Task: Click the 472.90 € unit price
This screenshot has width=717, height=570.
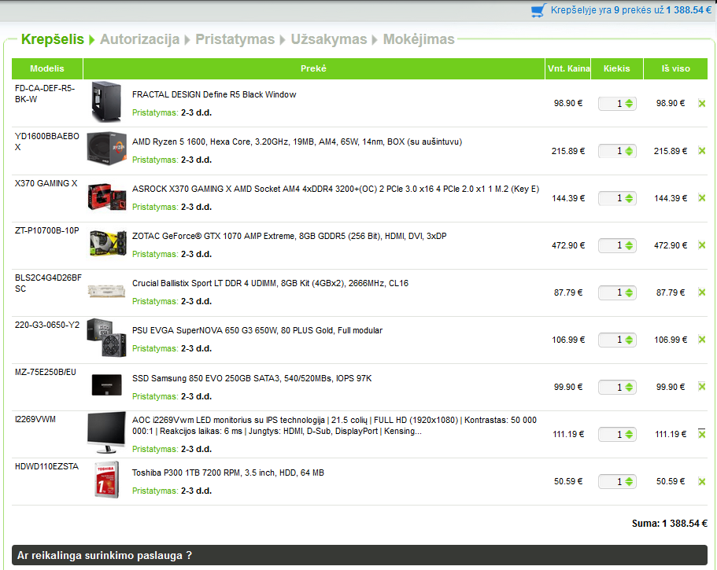Action: tap(568, 245)
